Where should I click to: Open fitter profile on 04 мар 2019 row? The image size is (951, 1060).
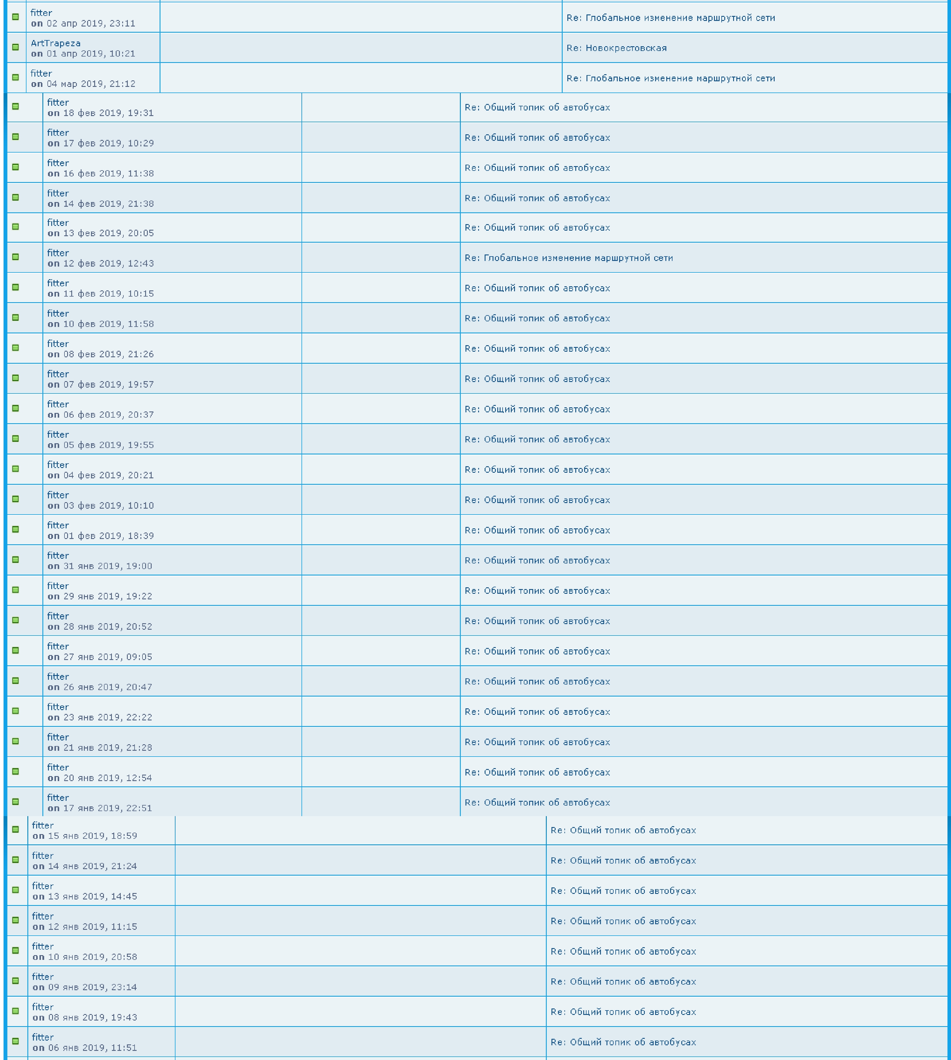tap(41, 73)
